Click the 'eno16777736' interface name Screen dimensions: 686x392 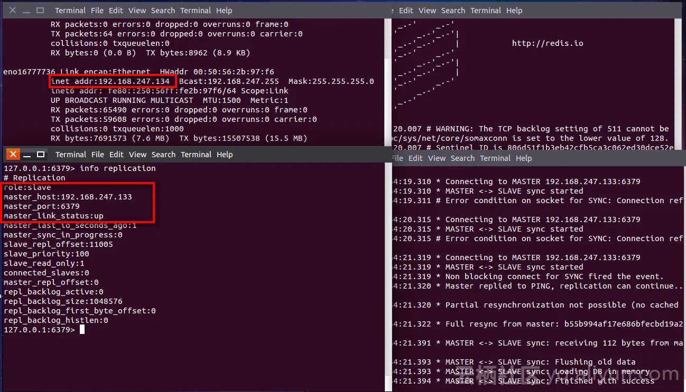[30, 72]
